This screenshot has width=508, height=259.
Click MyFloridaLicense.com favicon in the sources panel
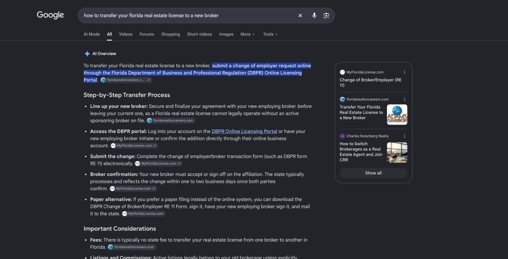point(342,72)
